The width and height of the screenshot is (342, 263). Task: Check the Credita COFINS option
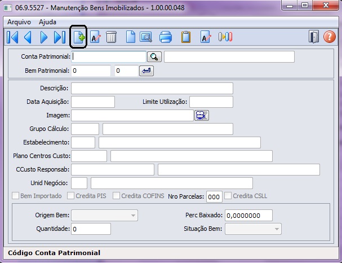pyautogui.click(x=116, y=196)
